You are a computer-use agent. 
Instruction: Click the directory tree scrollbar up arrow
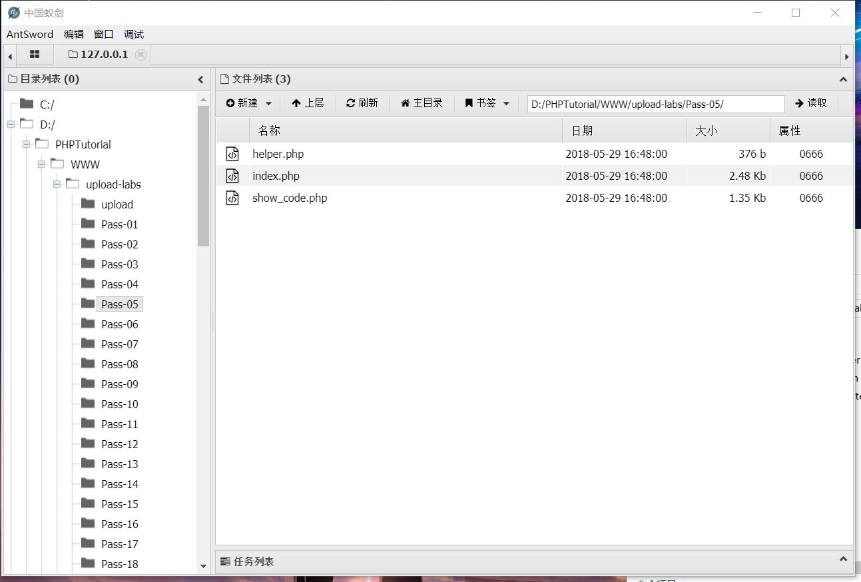203,99
